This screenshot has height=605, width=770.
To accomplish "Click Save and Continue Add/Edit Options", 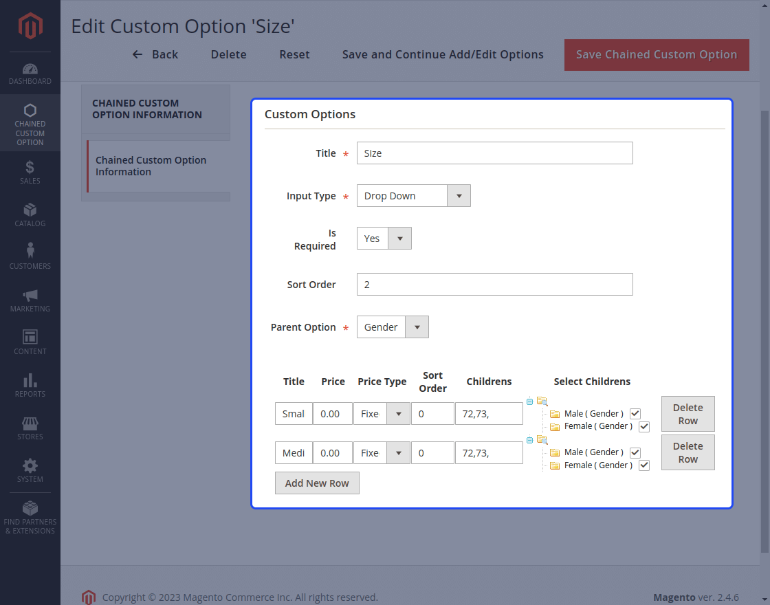I will pyautogui.click(x=443, y=54).
